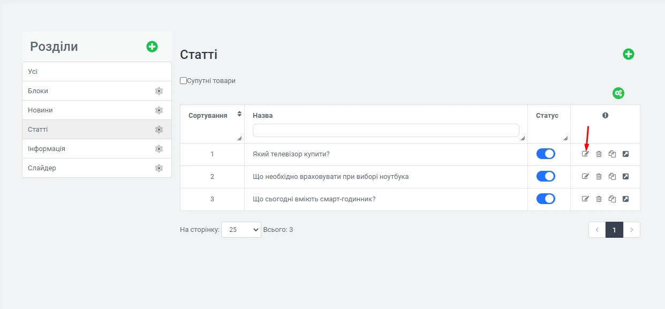Click the Назва filter input field
This screenshot has width=665, height=309.
click(386, 131)
